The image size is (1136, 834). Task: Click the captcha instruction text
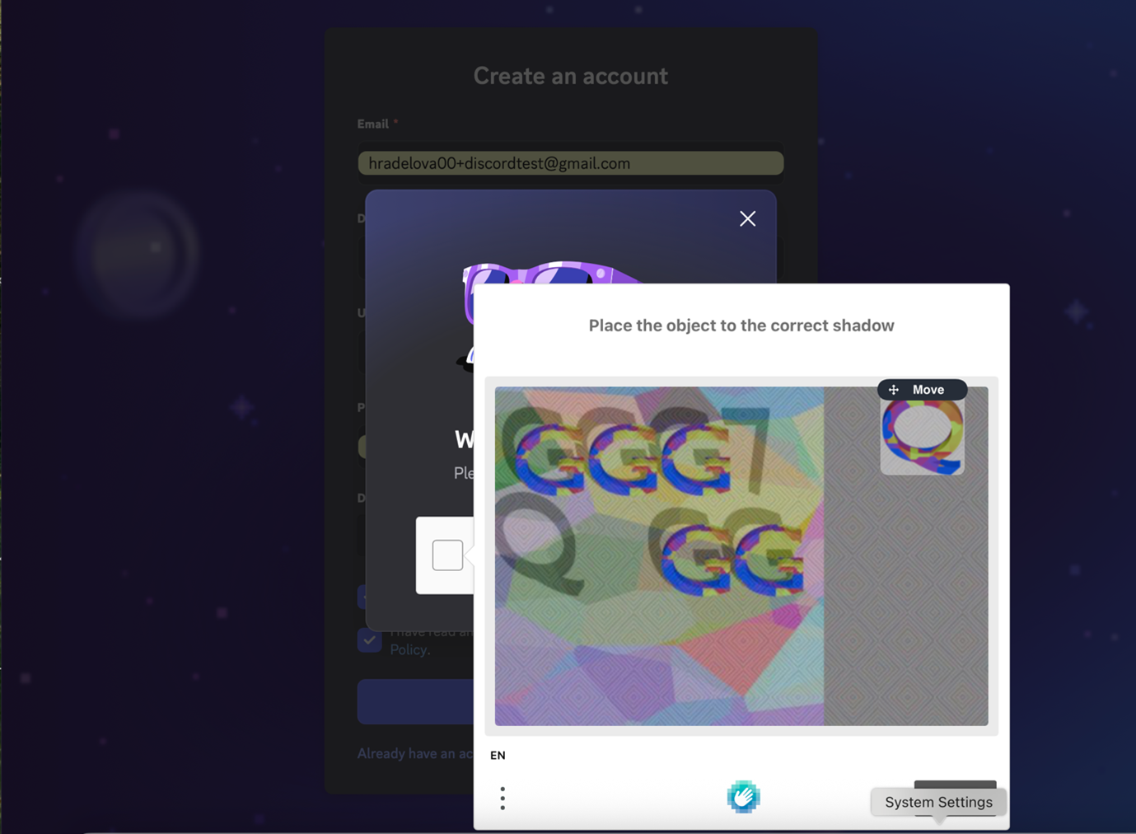[741, 326]
